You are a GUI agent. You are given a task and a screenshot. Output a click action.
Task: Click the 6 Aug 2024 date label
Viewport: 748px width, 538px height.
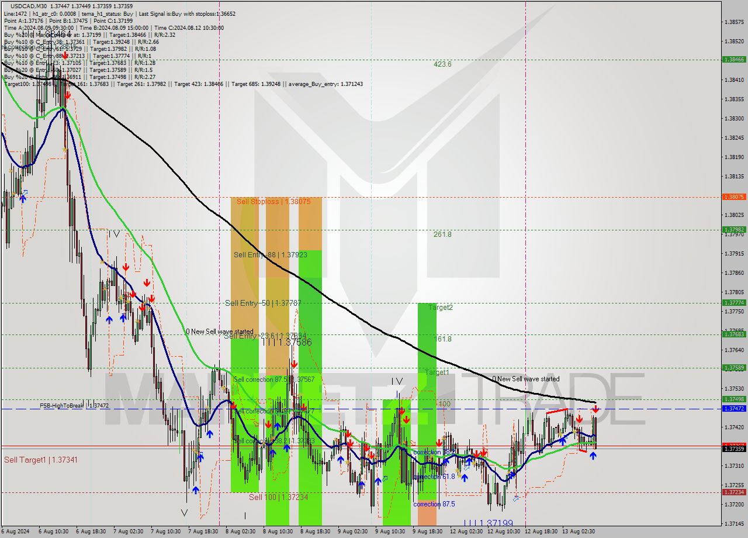point(14,532)
